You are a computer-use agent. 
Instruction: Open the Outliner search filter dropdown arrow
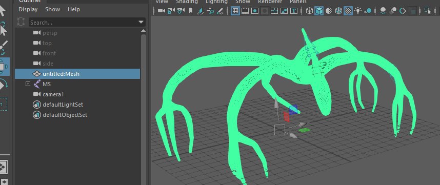point(141,23)
